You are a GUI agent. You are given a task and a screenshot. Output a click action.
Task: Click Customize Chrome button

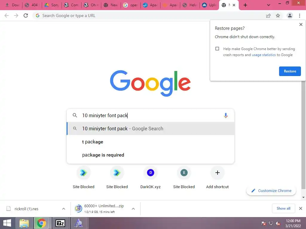pyautogui.click(x=271, y=191)
